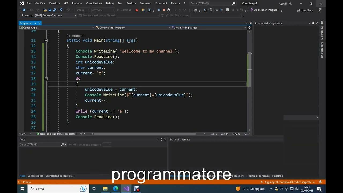Click Visual Studio taskbar icon
Image resolution: width=343 pixels, height=193 pixels.
126,189
